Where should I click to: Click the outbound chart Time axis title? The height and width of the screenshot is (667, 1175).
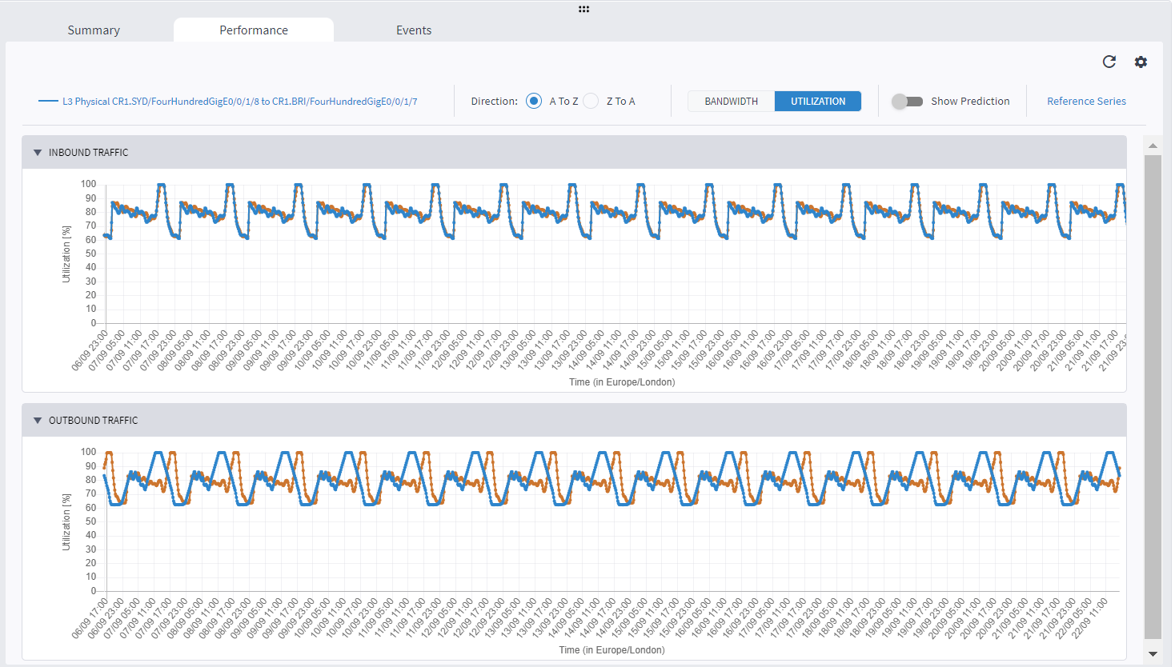pos(612,649)
